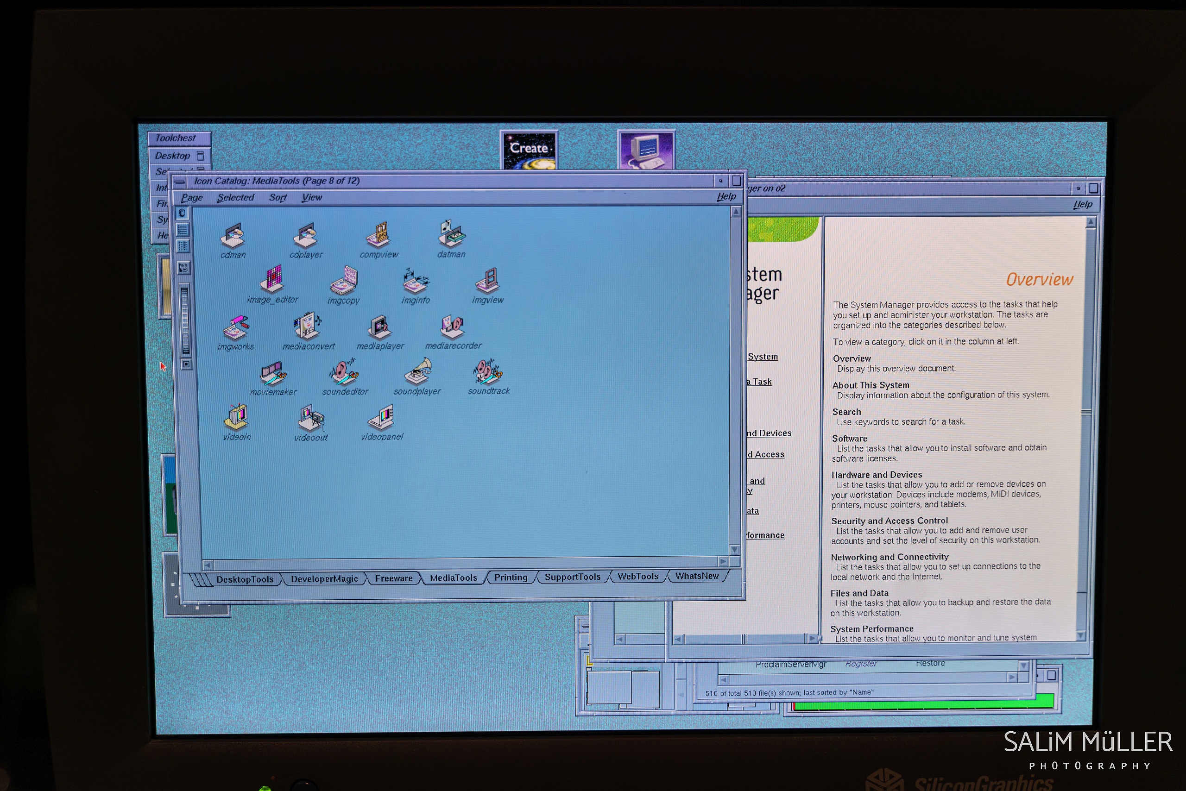Viewport: 1186px width, 791px height.
Task: Switch to list view button in sidebar
Action: point(183,230)
